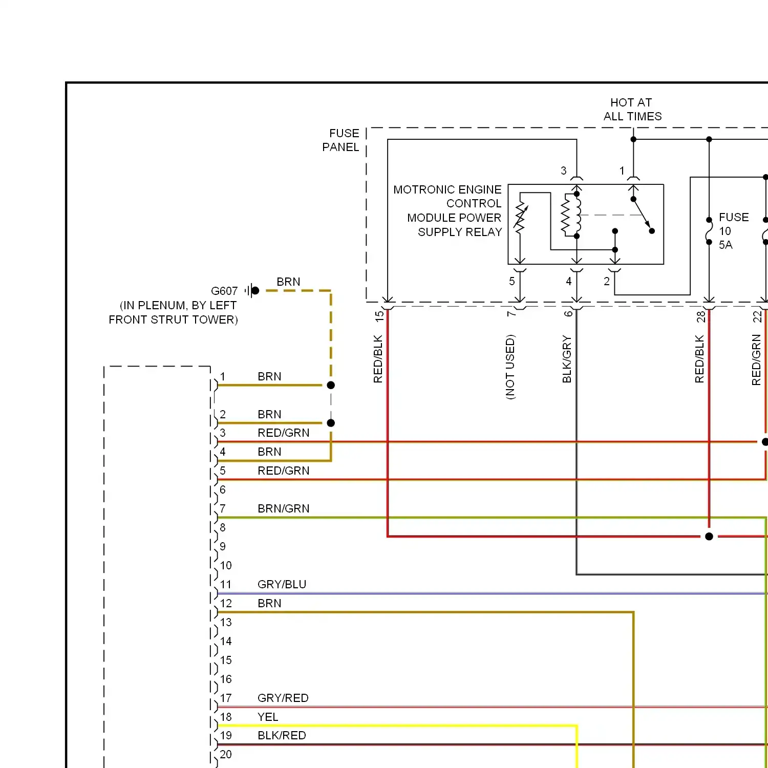Click the BRN label on connector row 2
Image resolution: width=768 pixels, height=768 pixels.
point(269,414)
